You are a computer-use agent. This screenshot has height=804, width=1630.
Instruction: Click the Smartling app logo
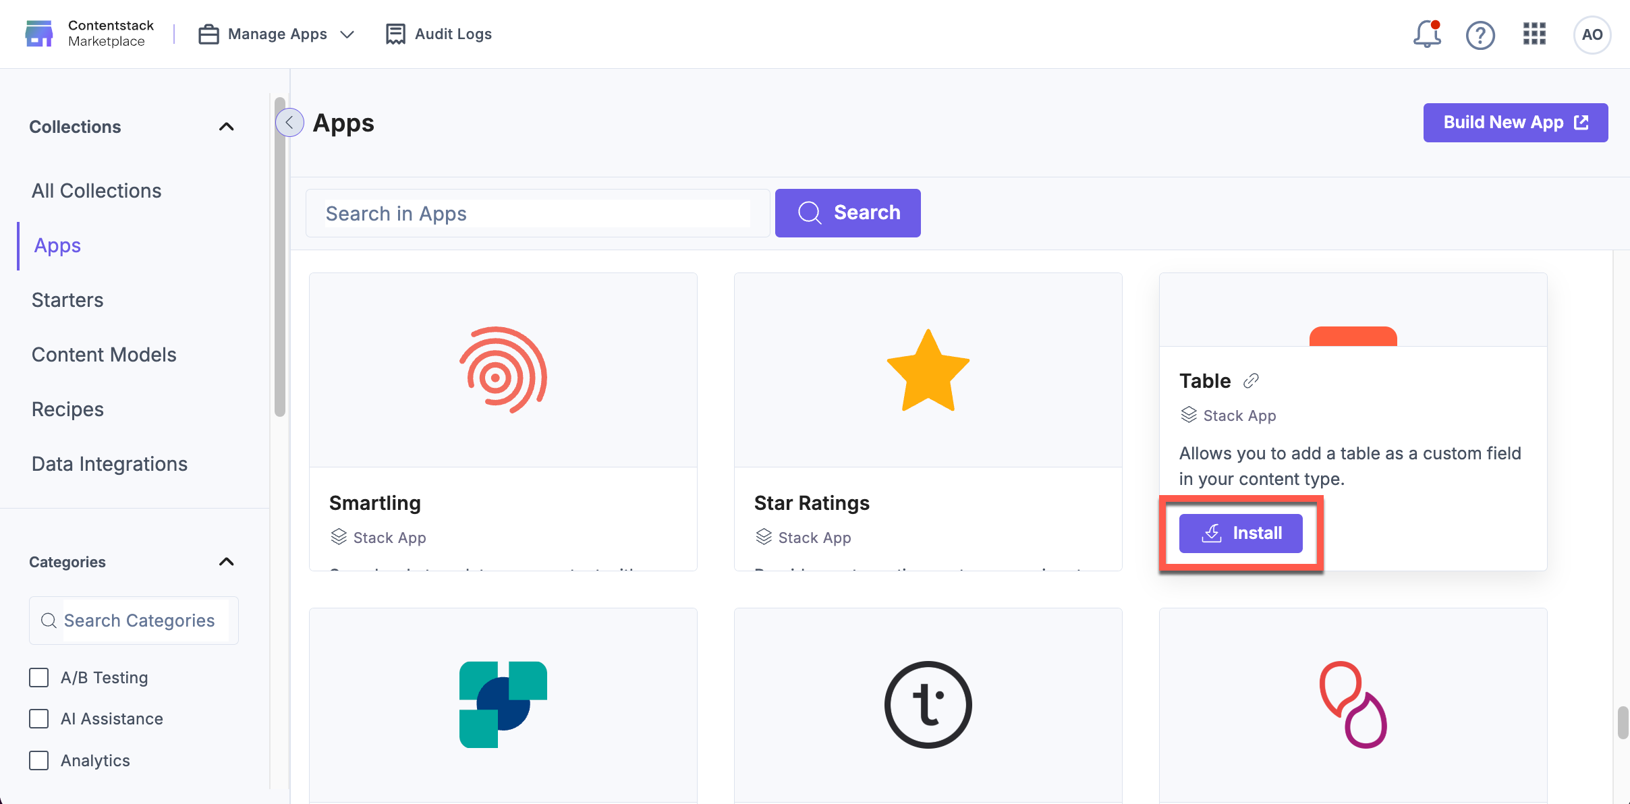pos(503,370)
